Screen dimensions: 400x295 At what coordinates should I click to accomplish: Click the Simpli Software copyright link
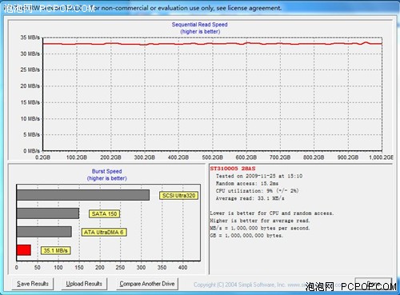click(x=250, y=285)
